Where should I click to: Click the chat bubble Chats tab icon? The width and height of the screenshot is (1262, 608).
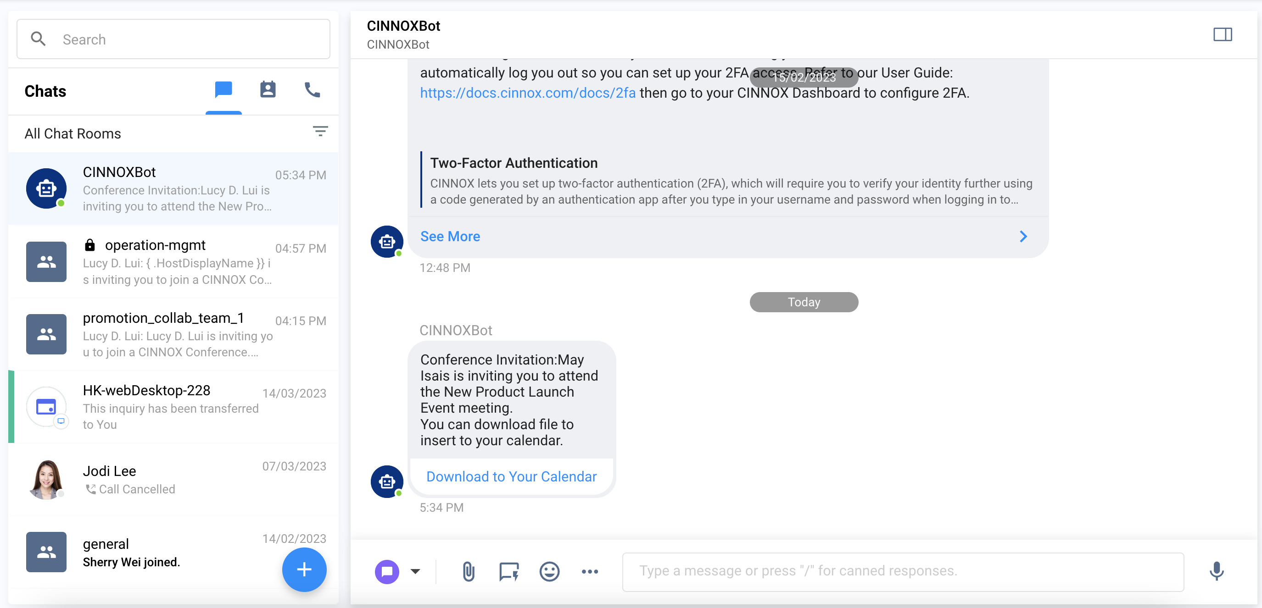pyautogui.click(x=223, y=90)
